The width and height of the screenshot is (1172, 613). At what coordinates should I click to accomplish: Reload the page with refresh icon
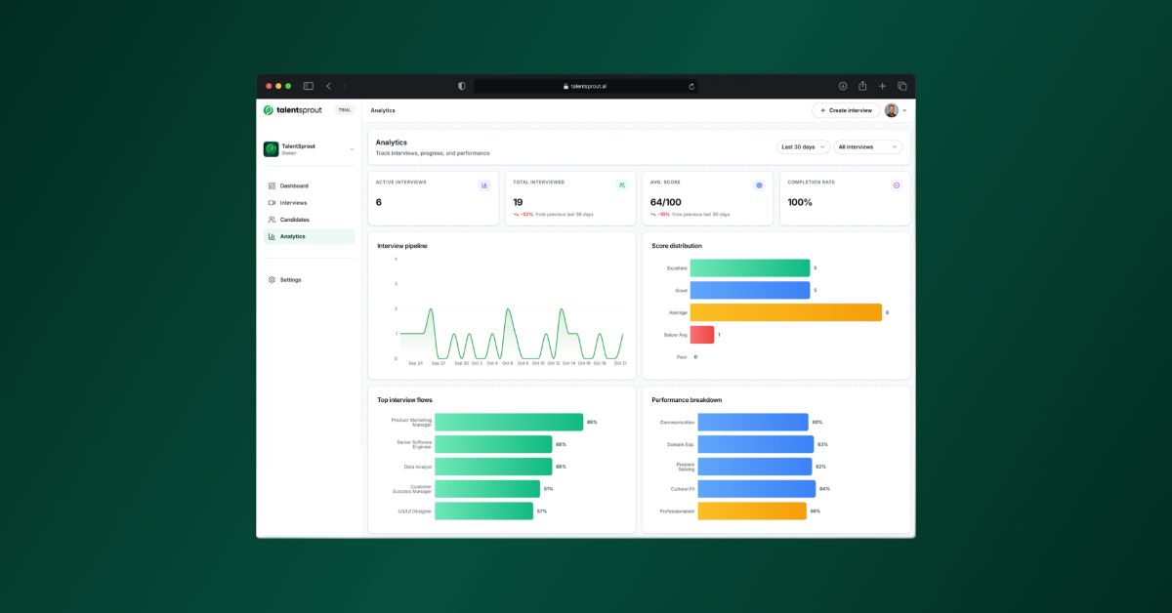691,86
